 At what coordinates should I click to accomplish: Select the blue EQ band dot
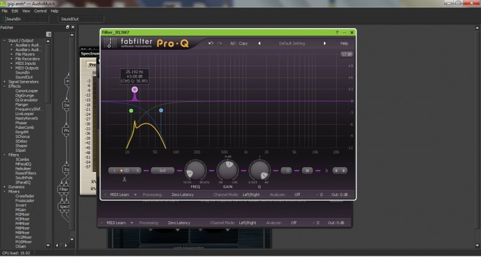point(161,110)
